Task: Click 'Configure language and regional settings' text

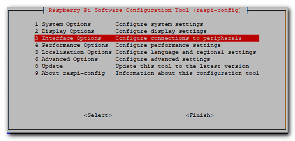Action: (x=186, y=52)
